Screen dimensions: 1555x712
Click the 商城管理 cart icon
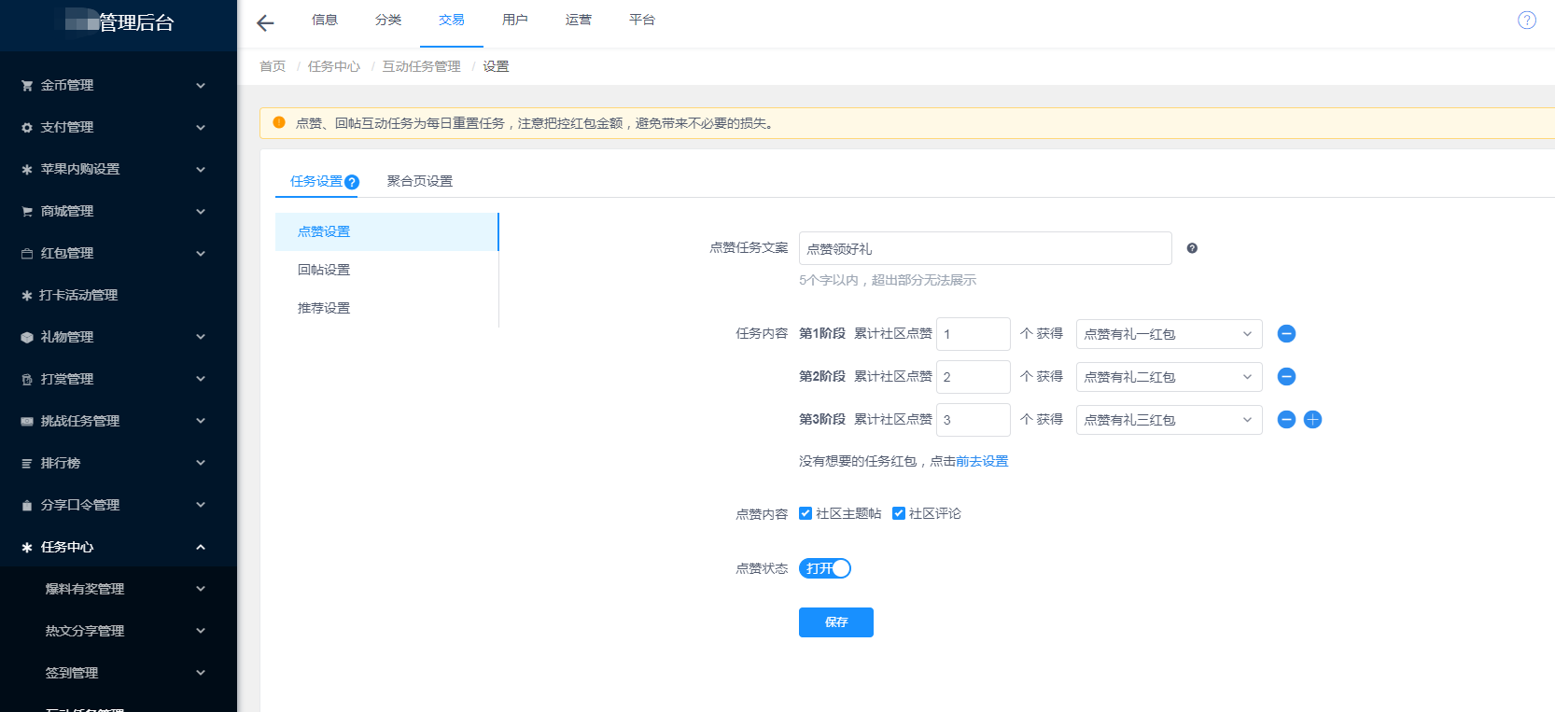click(27, 211)
